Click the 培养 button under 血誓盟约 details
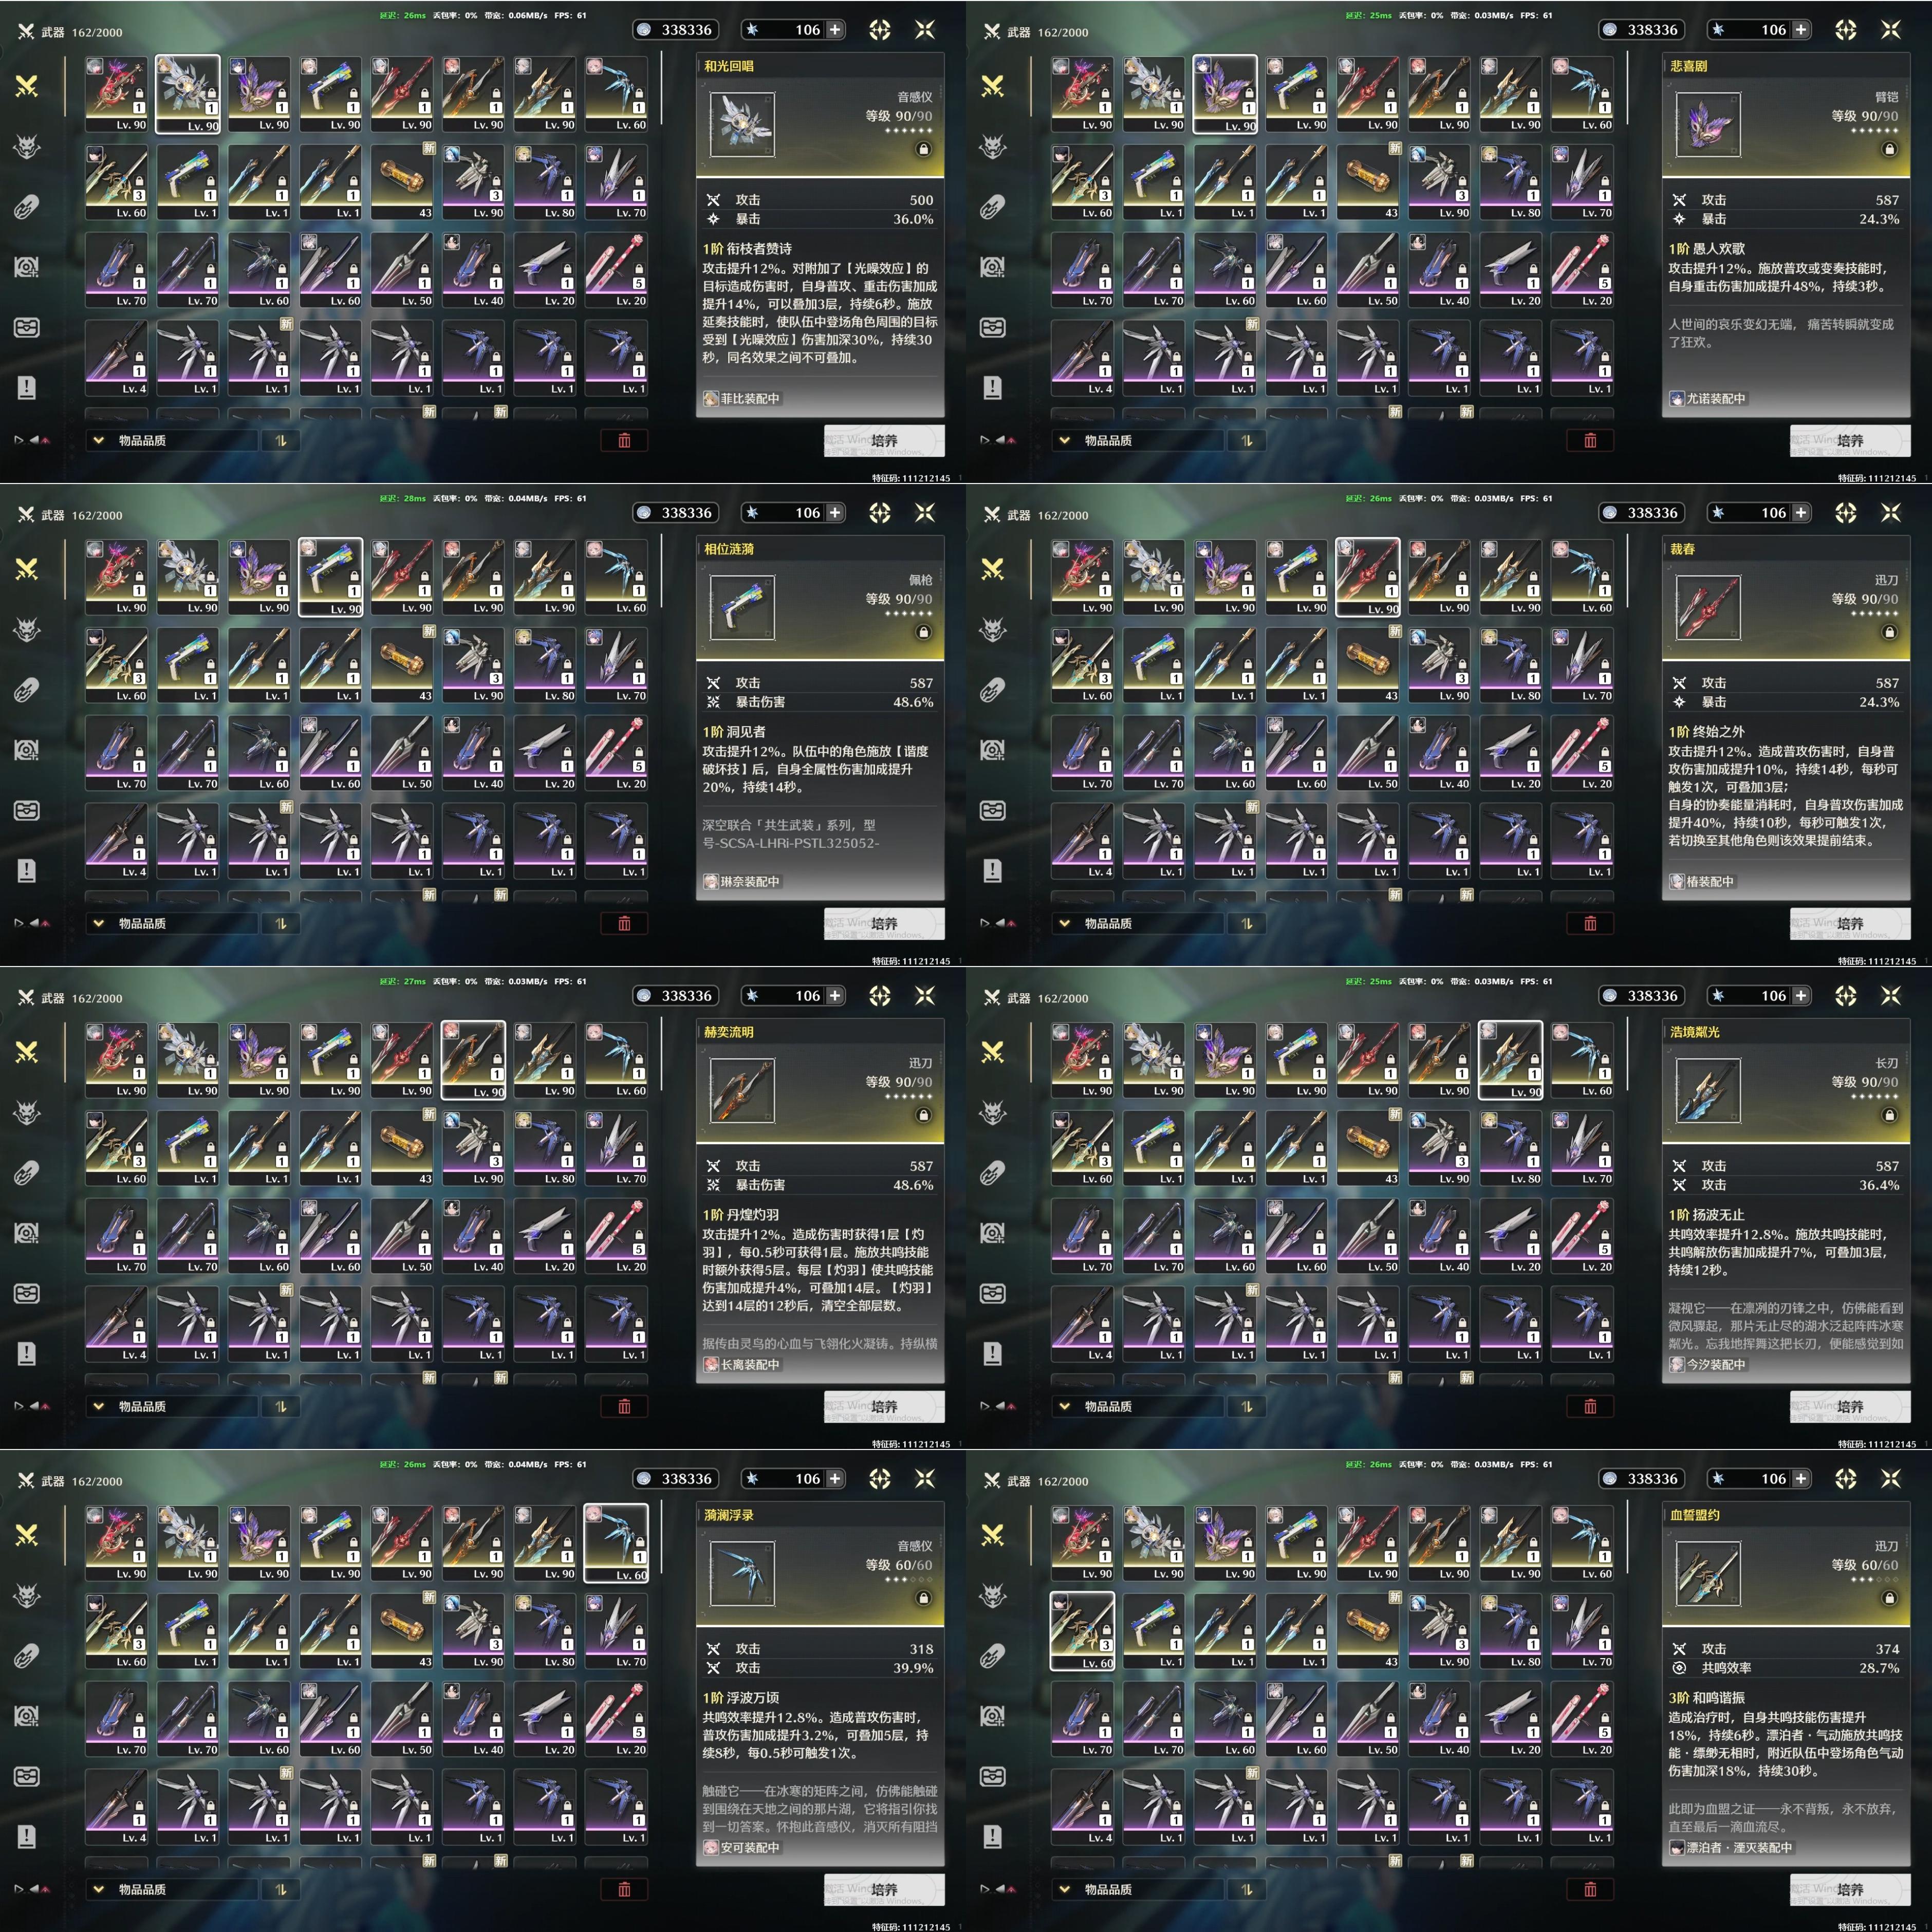This screenshot has width=1932, height=1932. (x=1850, y=1889)
